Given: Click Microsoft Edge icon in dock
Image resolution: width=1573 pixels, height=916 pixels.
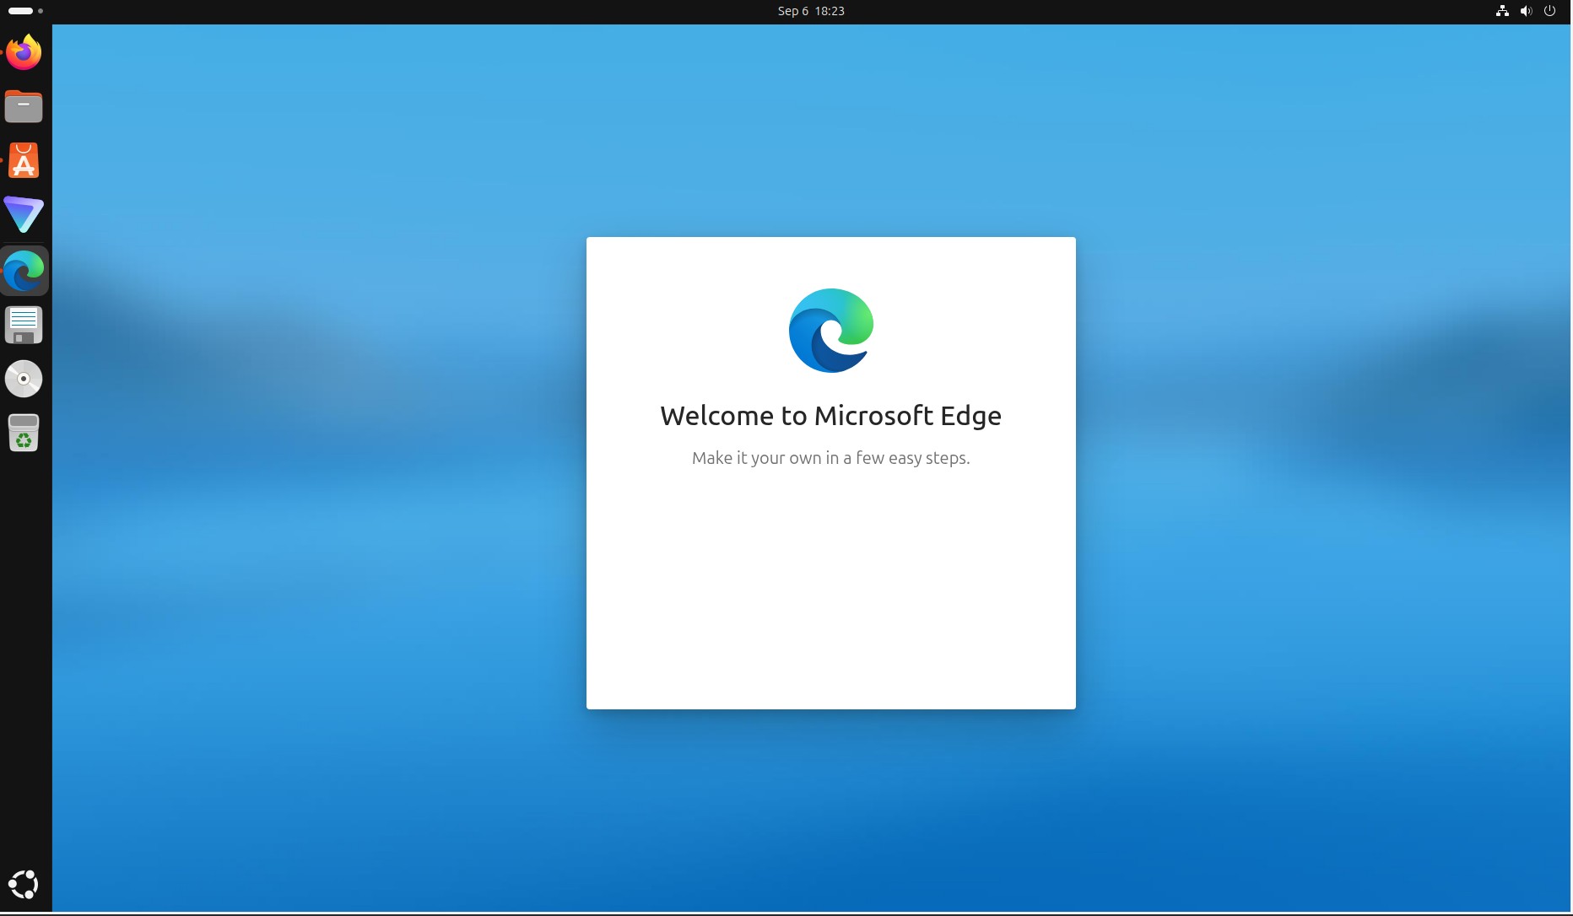Looking at the screenshot, I should 24,271.
